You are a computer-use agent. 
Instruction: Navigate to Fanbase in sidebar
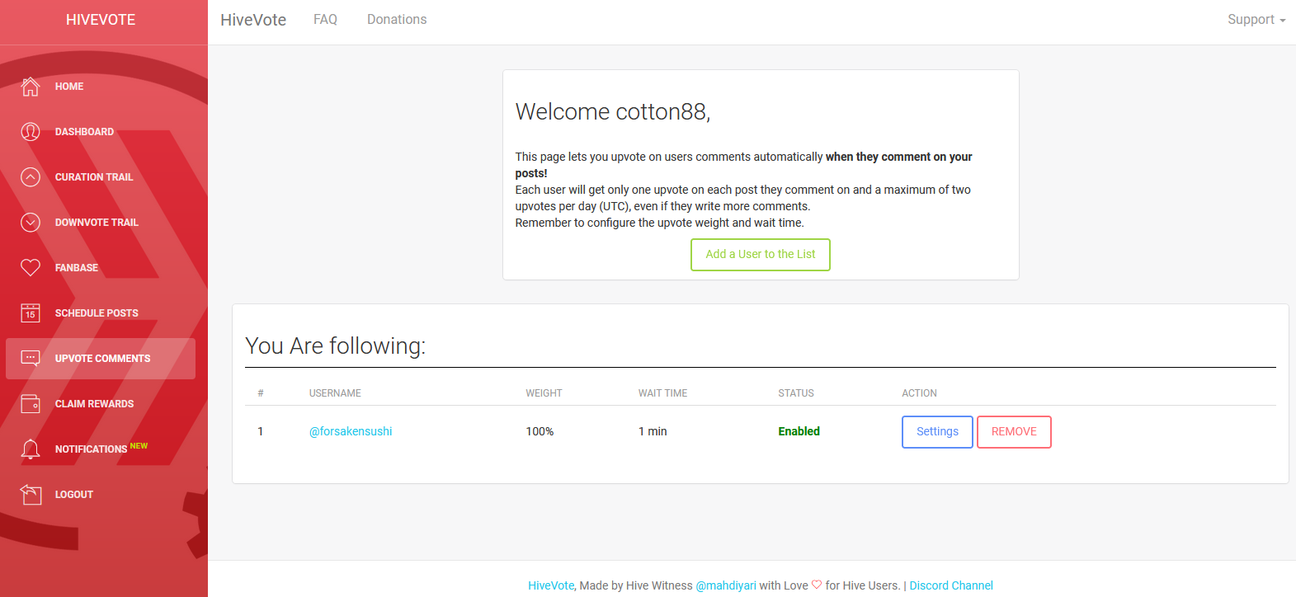tap(101, 268)
